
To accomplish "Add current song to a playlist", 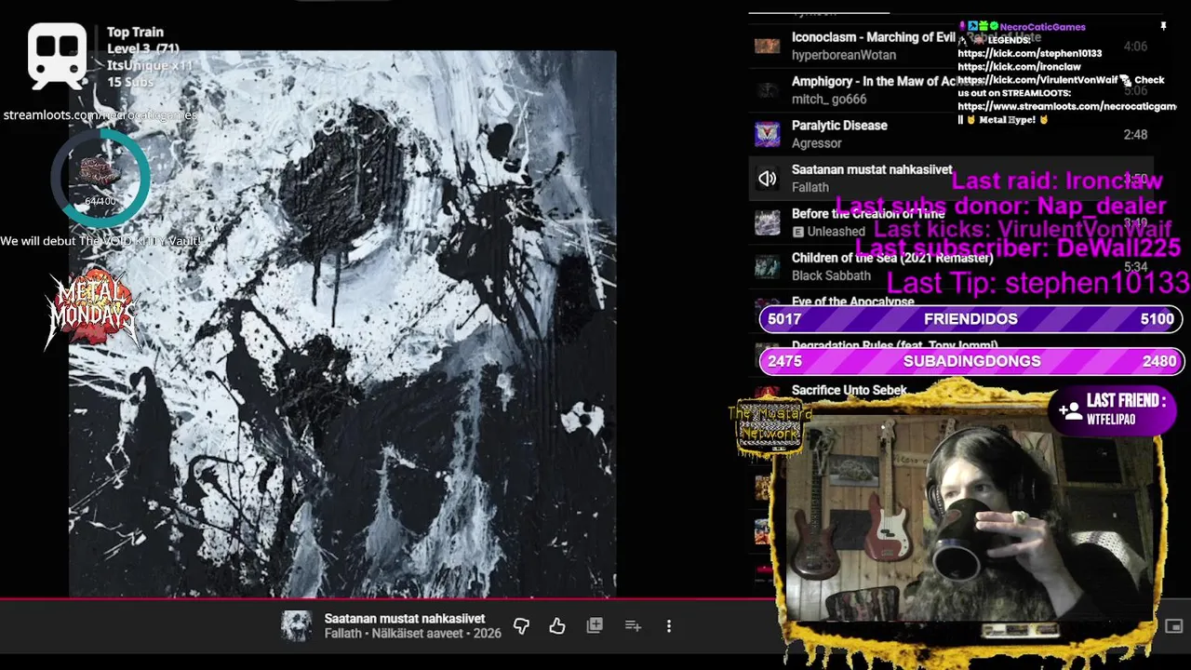I will pos(633,626).
